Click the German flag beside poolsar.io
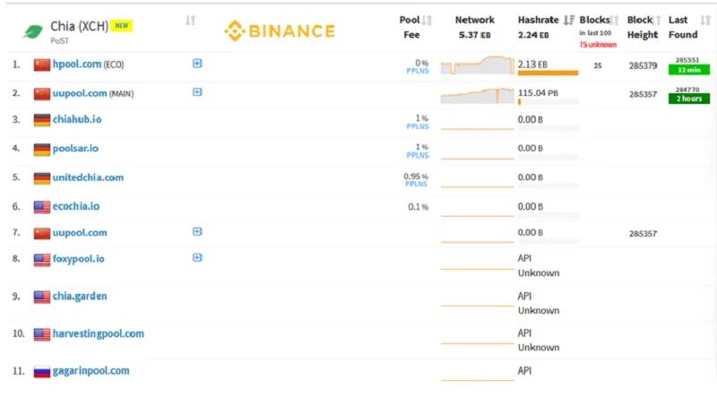717x398 pixels. click(x=42, y=149)
